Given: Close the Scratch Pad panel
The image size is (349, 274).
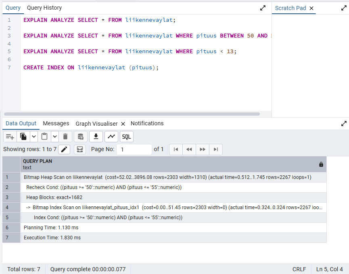Looking at the screenshot, I should click(x=311, y=8).
